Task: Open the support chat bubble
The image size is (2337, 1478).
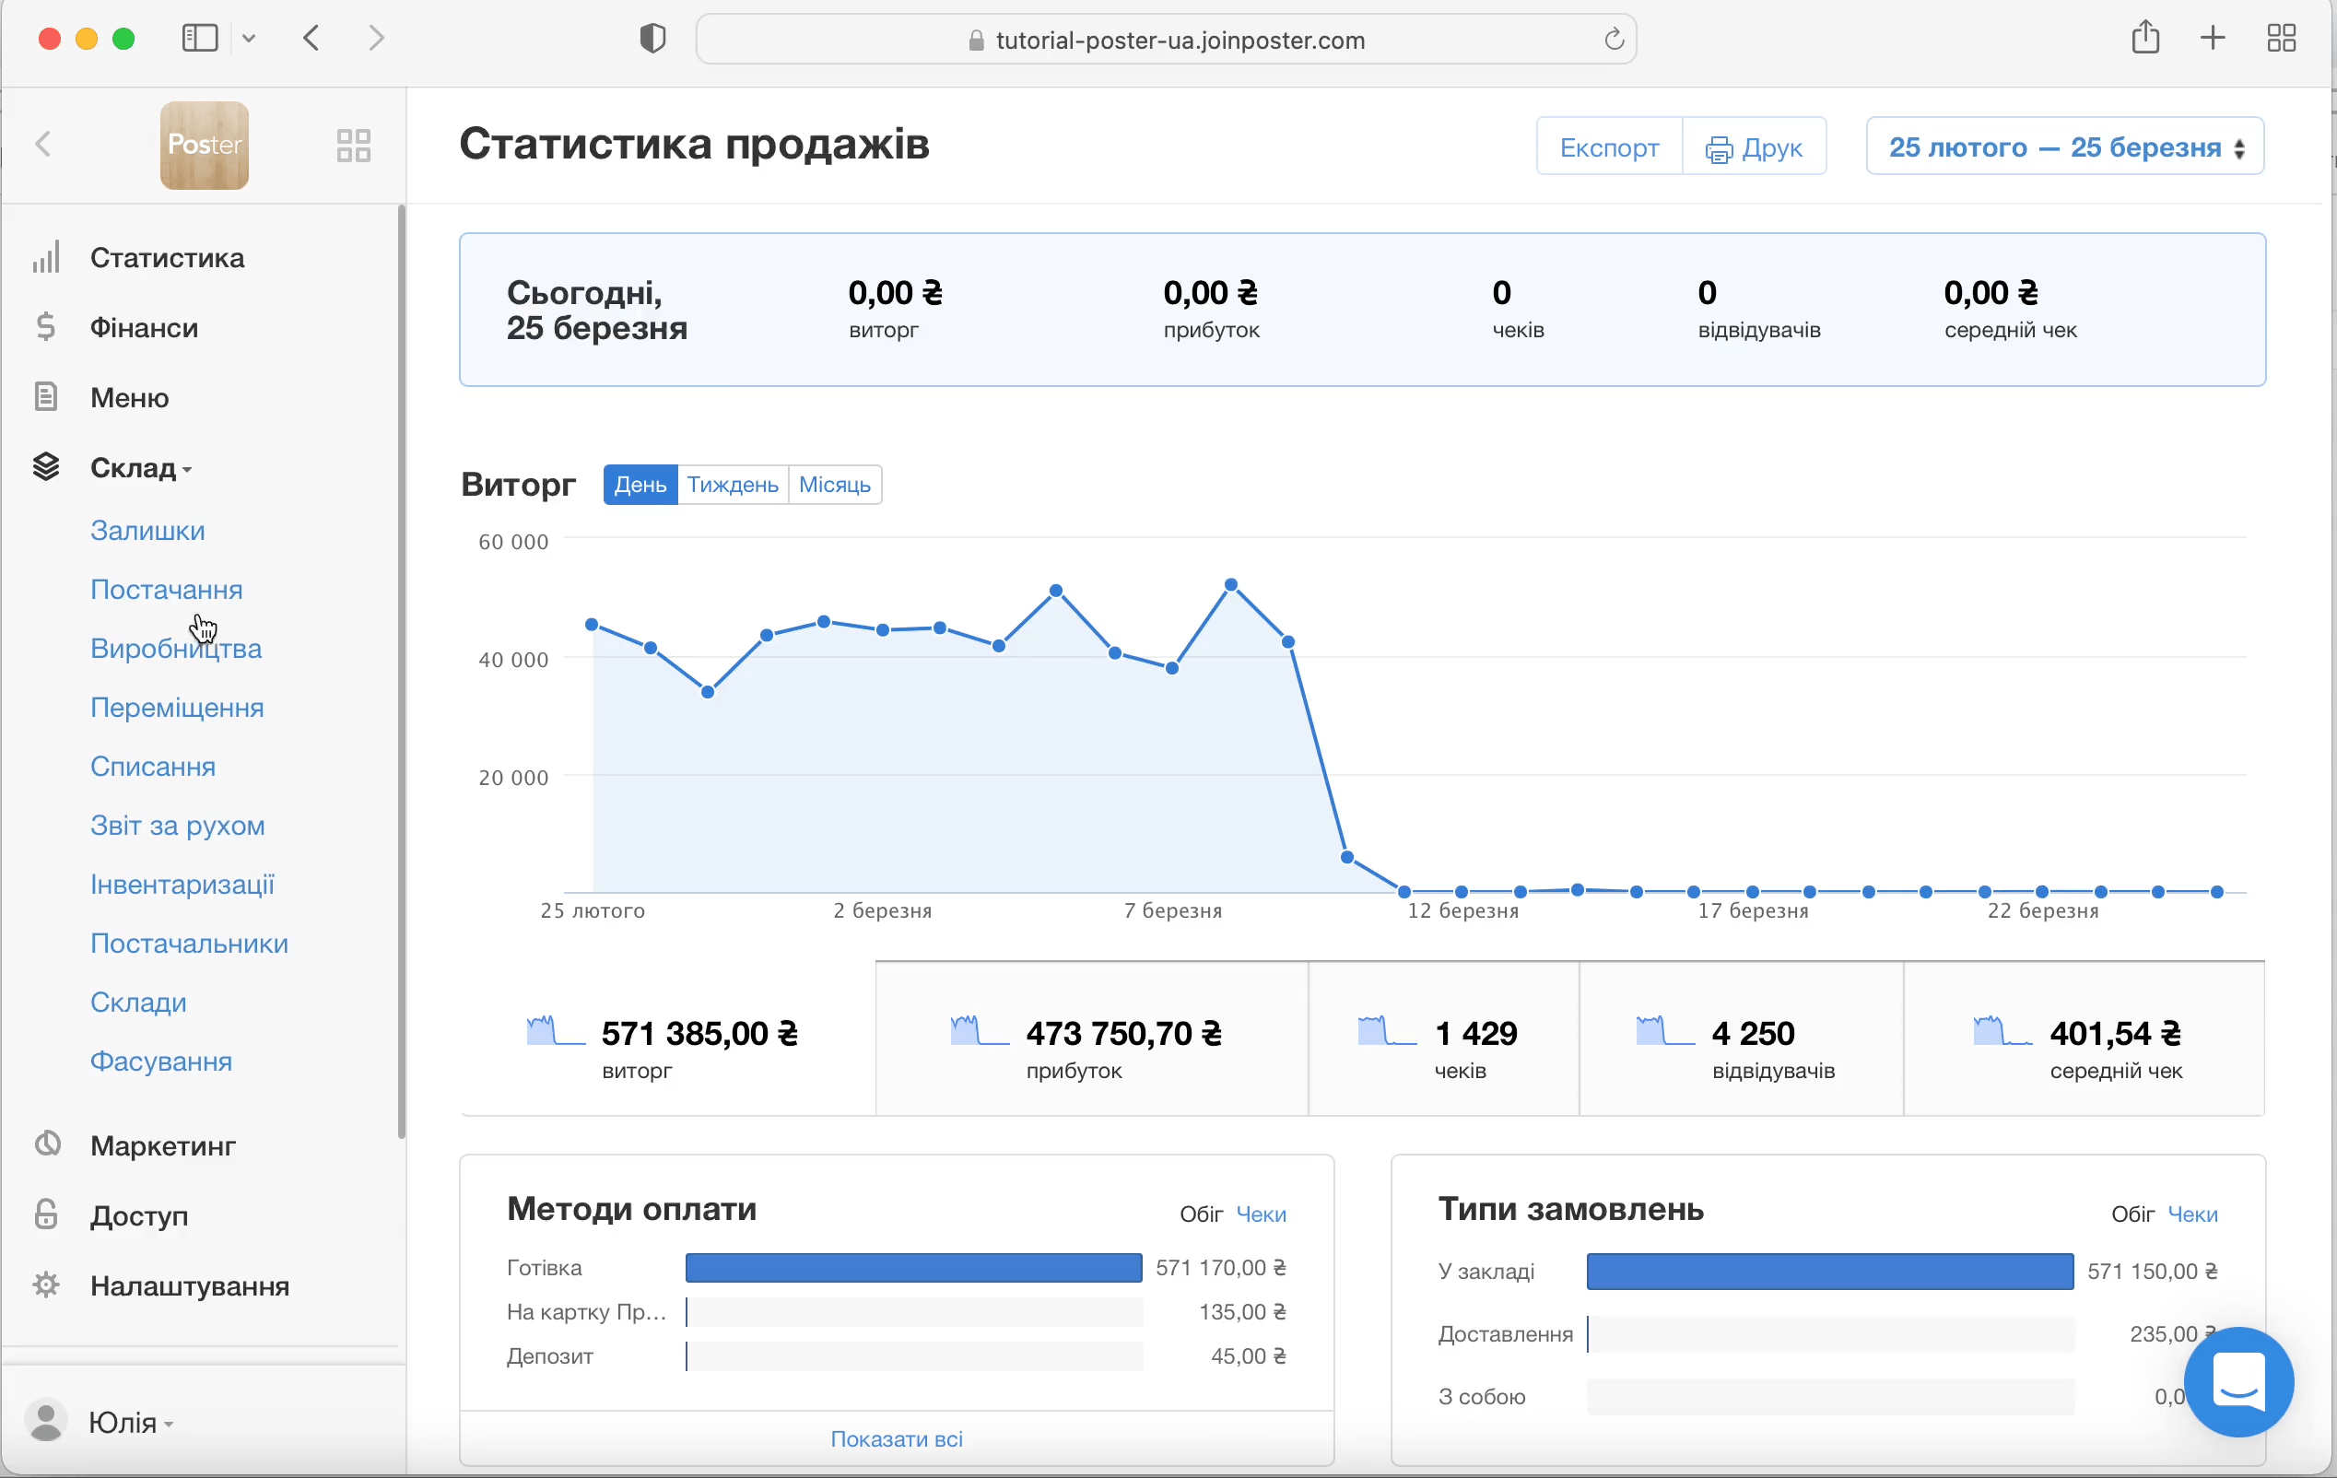Action: tap(2238, 1381)
